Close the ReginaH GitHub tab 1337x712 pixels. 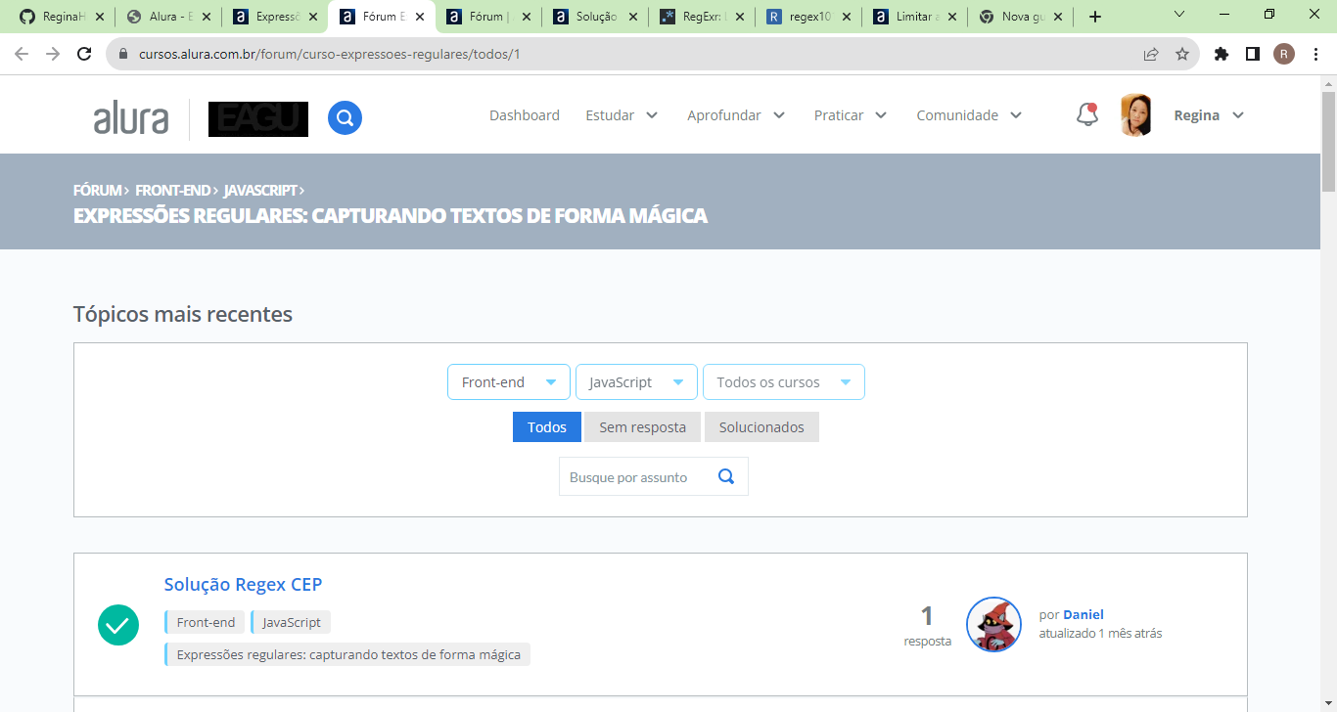[x=99, y=17]
